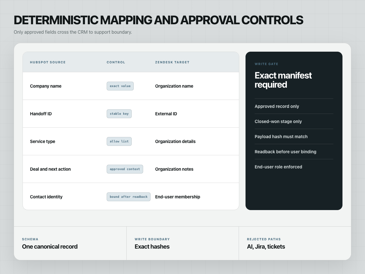Click the 'Write Boundary' footer label
This screenshot has width=365, height=274.
(152, 239)
